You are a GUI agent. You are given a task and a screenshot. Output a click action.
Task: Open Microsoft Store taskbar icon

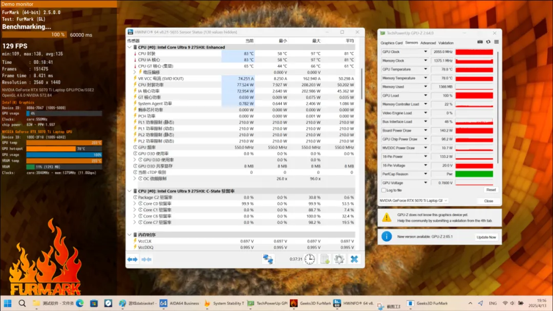(94, 303)
